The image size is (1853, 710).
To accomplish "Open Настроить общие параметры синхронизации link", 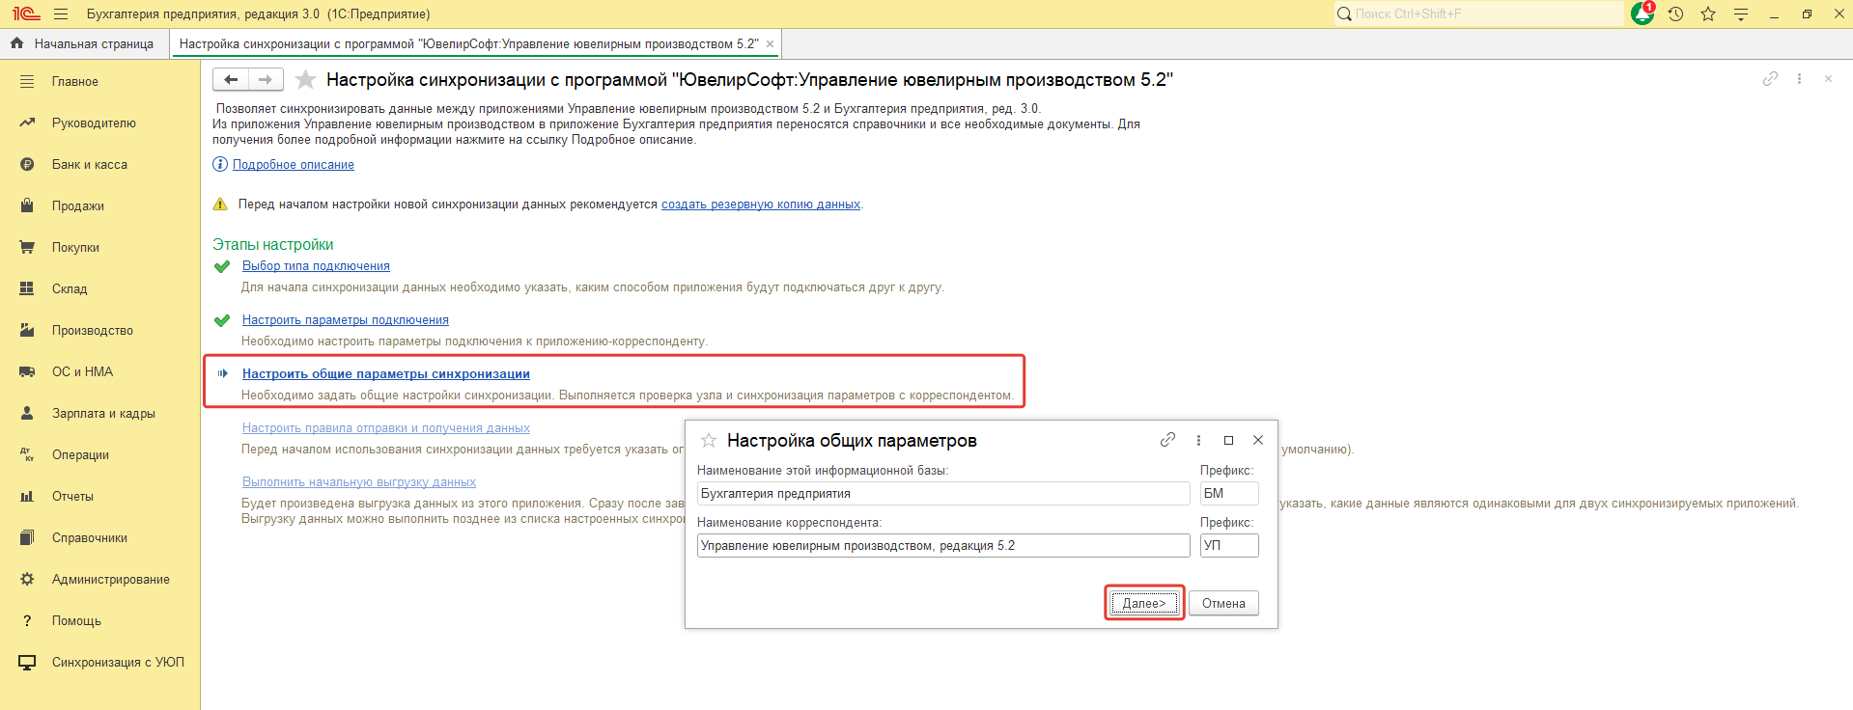I will coord(386,374).
